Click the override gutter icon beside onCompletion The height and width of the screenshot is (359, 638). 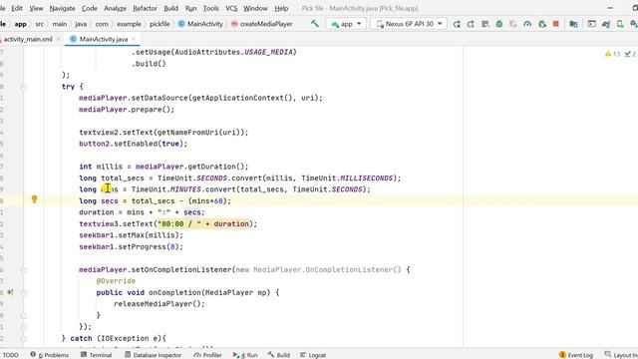click(x=10, y=292)
